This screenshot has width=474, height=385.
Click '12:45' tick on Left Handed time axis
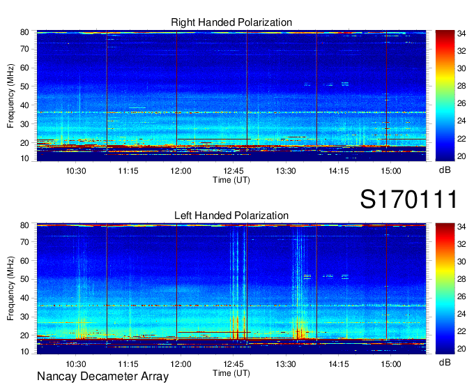click(234, 364)
